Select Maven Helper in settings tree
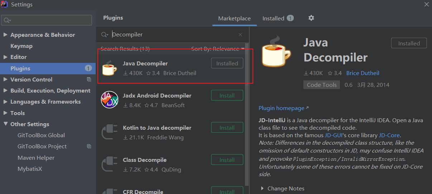Screen dimensions: 432x194 pos(36,158)
